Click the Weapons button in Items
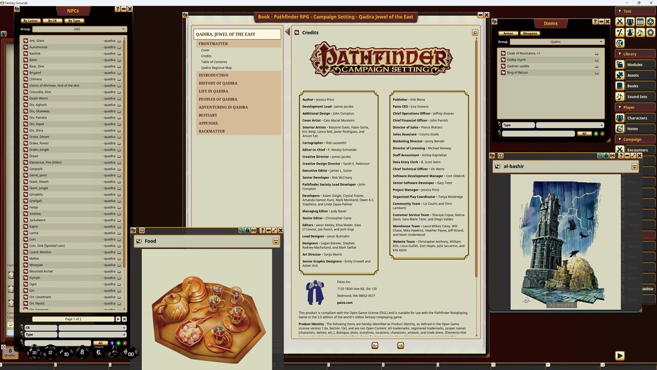 click(x=530, y=33)
